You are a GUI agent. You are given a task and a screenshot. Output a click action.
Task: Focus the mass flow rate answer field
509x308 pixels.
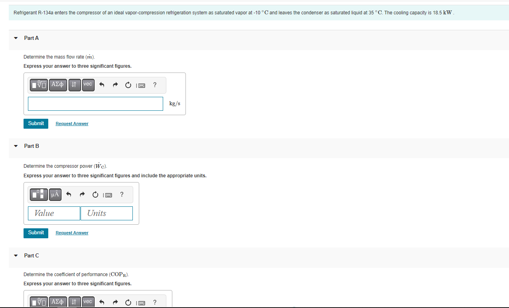pyautogui.click(x=95, y=104)
